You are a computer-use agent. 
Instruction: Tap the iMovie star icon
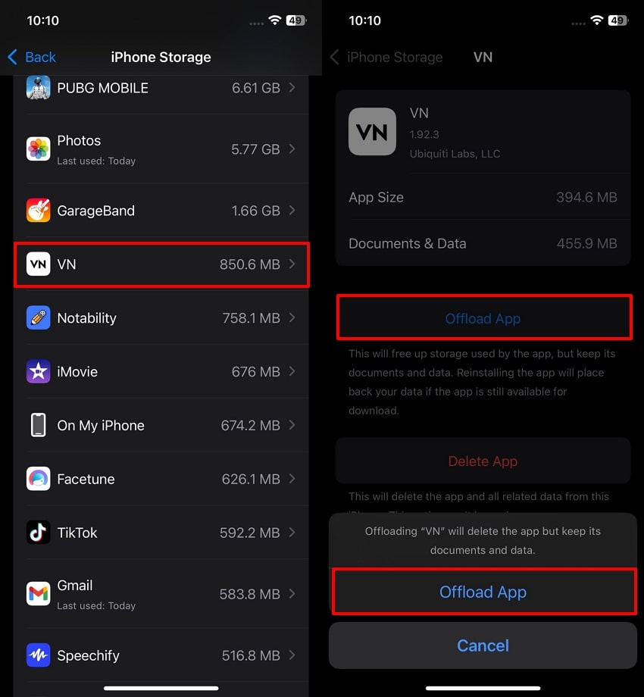(x=38, y=372)
